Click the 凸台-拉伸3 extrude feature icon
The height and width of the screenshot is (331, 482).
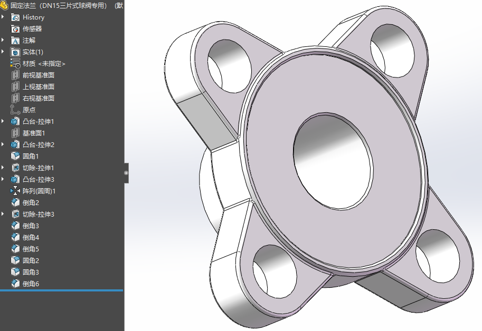[15, 179]
